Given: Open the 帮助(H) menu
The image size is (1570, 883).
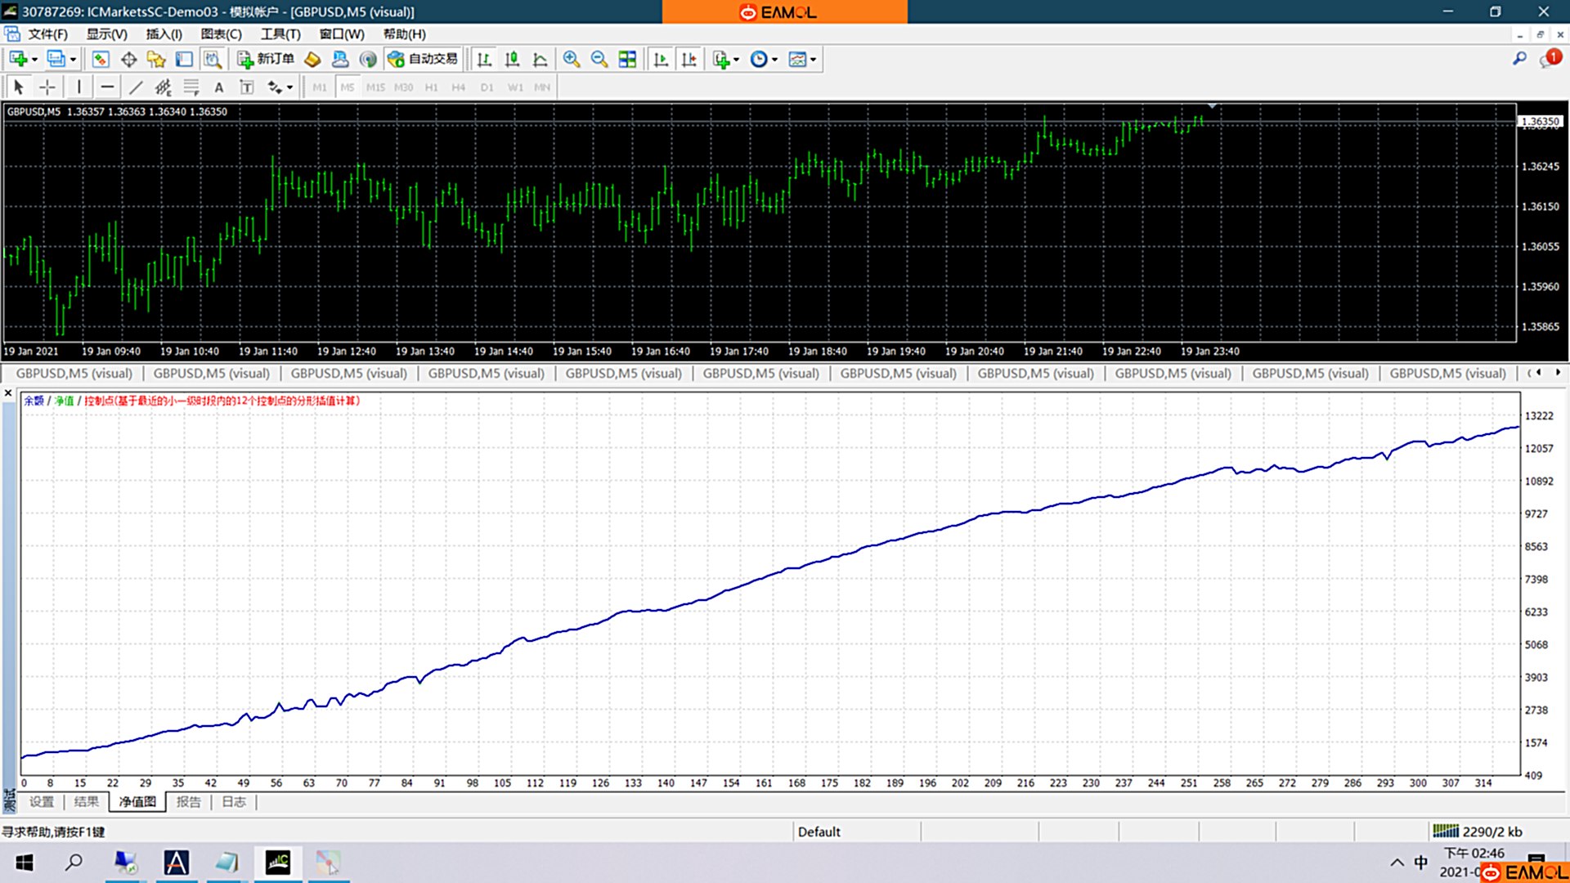Looking at the screenshot, I should tap(405, 34).
